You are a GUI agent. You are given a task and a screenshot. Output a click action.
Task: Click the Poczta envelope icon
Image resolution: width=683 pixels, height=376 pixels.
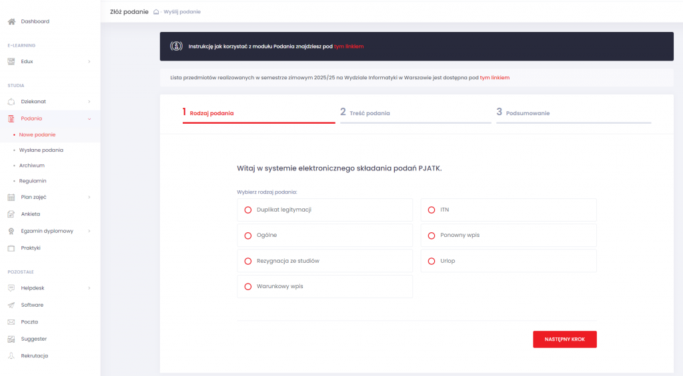coord(11,322)
